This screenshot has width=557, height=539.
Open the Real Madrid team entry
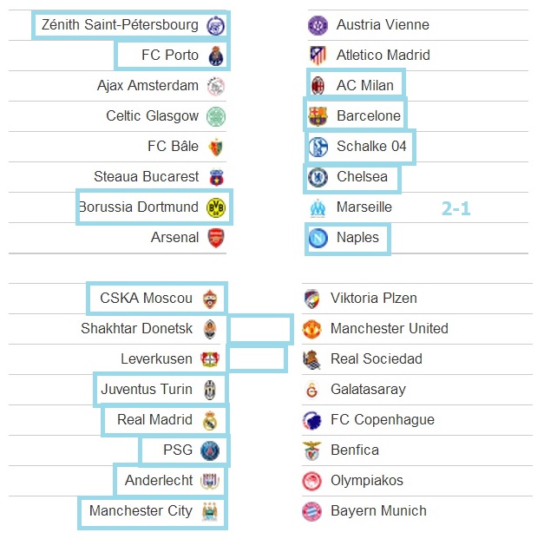(165, 420)
